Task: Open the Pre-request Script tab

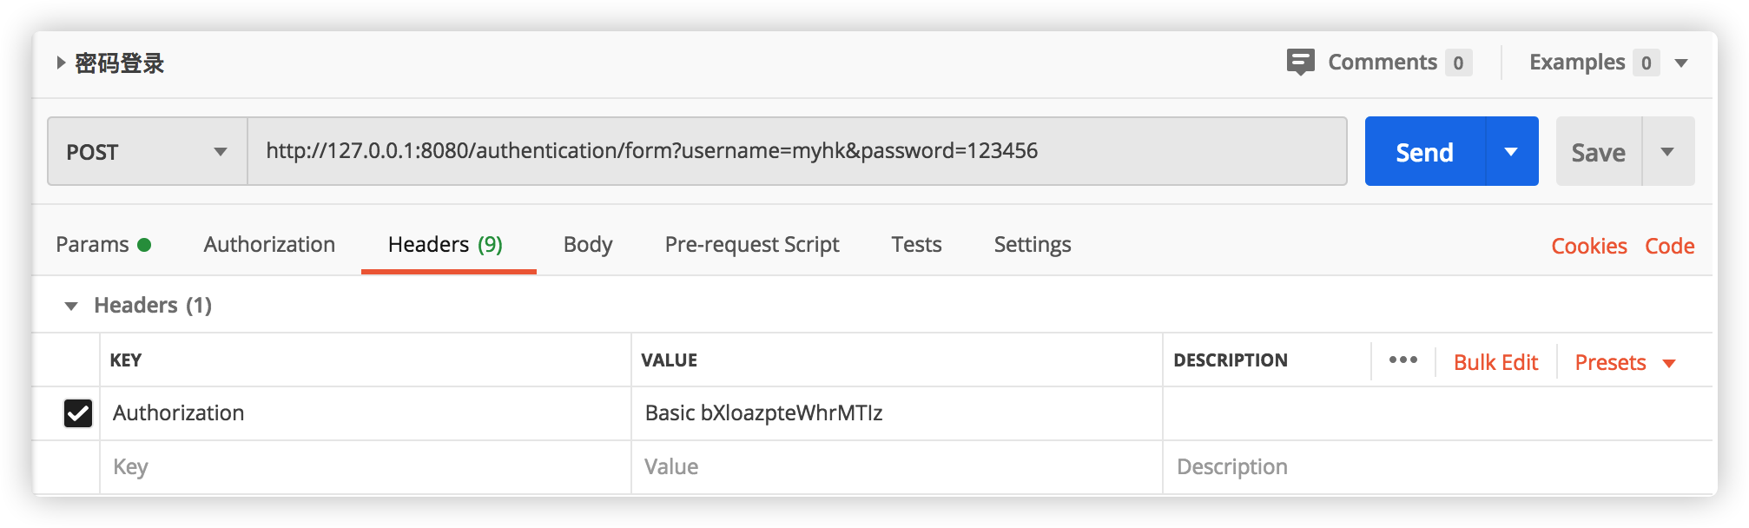Action: 752,245
